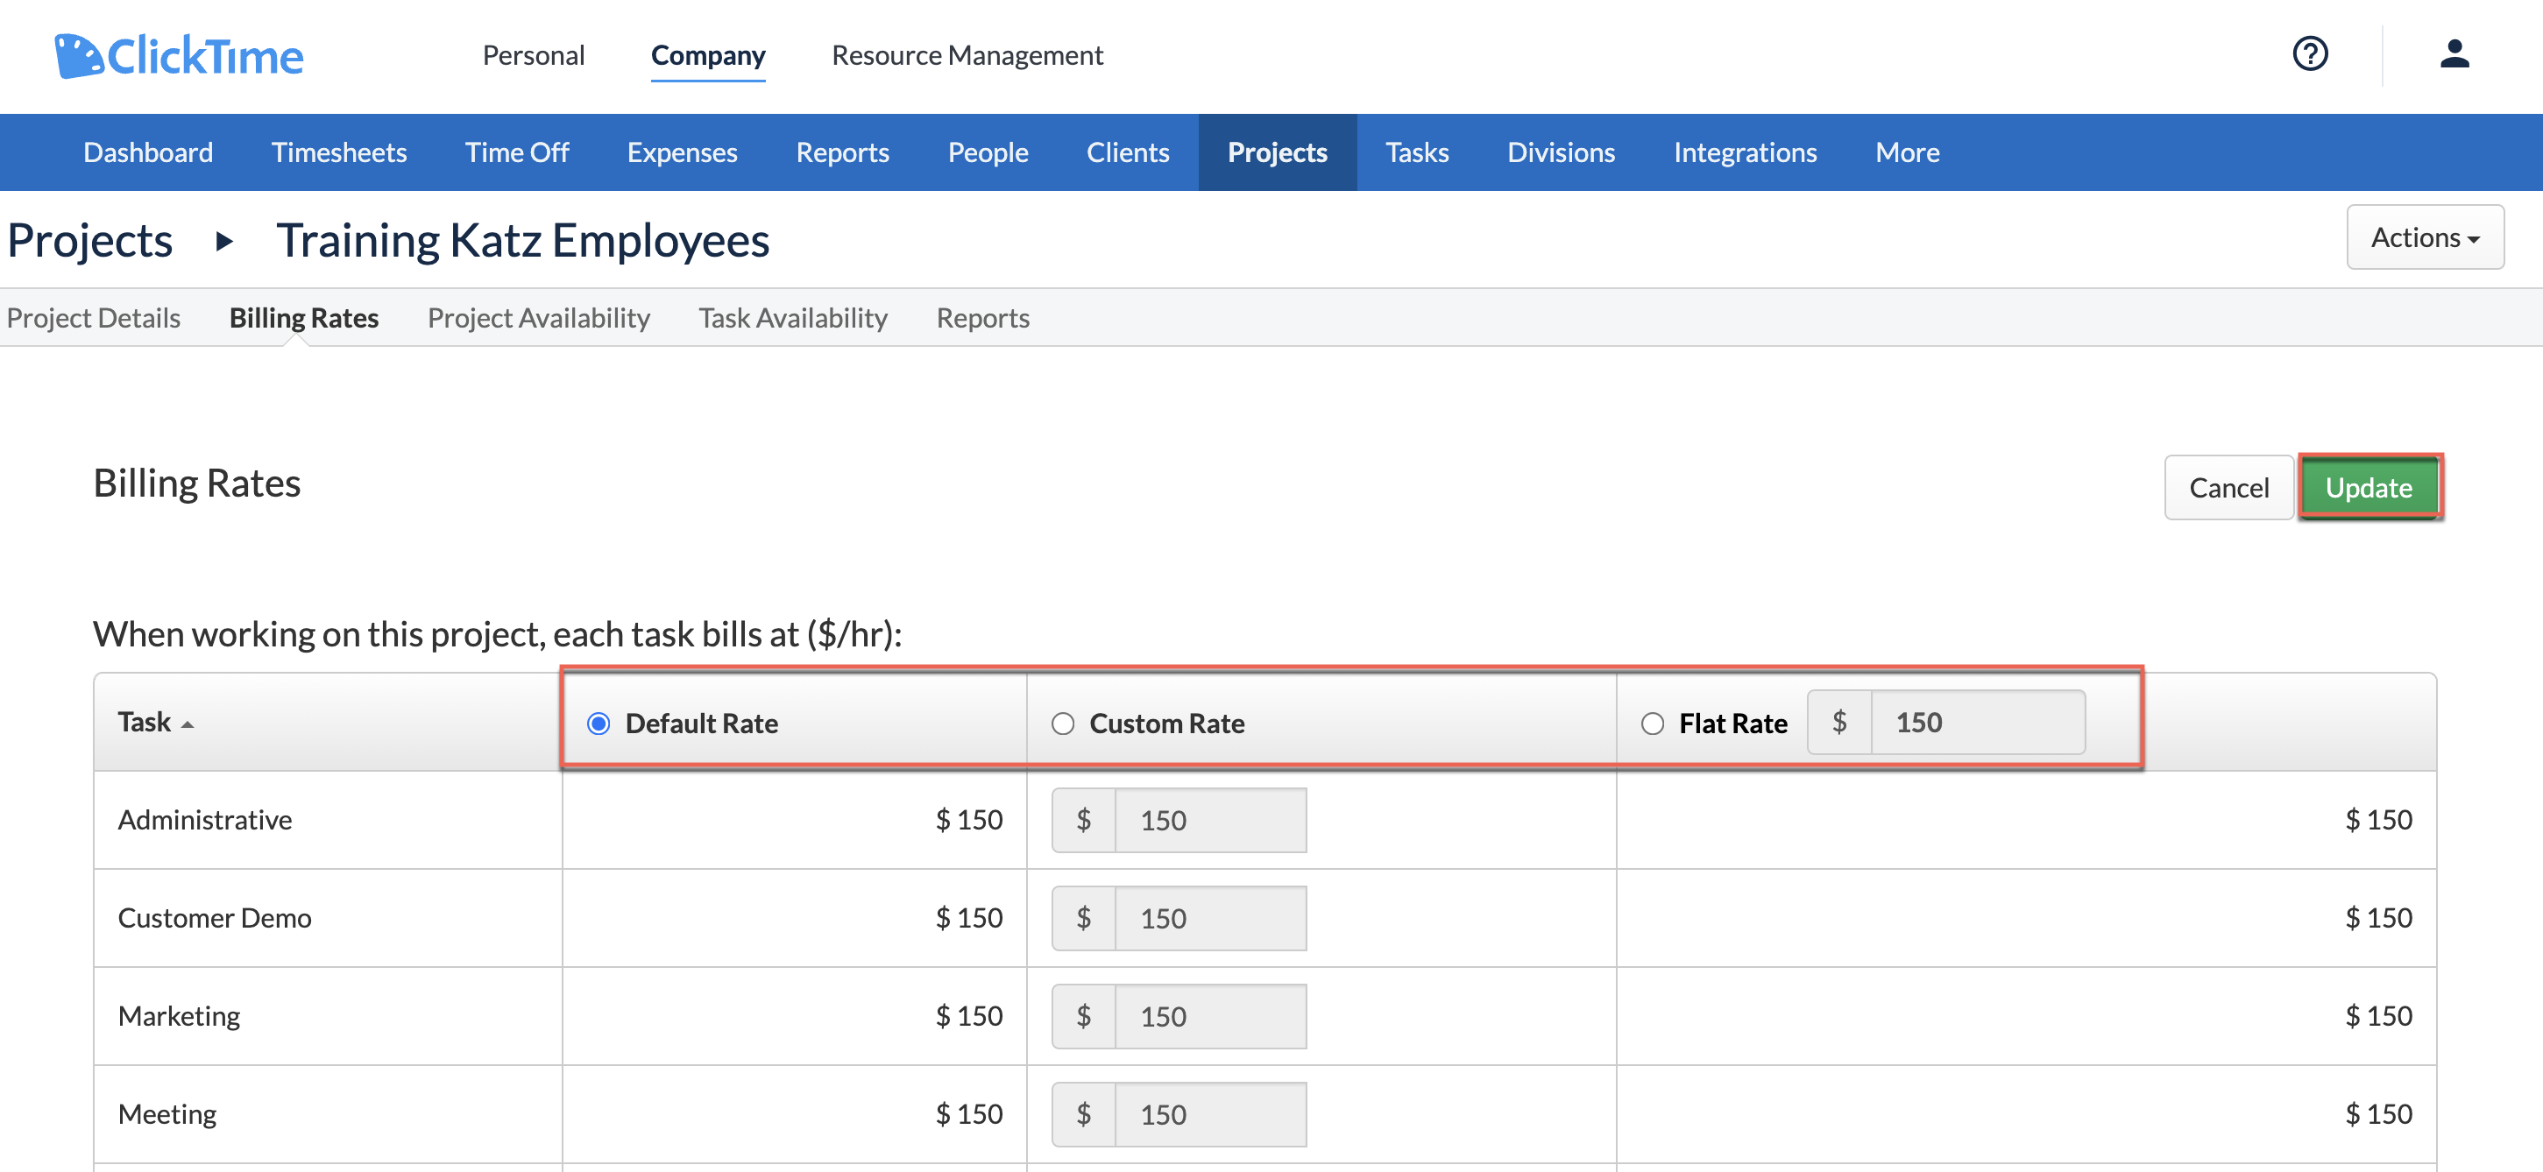Click Administrative default rate $ 150
The width and height of the screenshot is (2543, 1172).
[x=968, y=820]
